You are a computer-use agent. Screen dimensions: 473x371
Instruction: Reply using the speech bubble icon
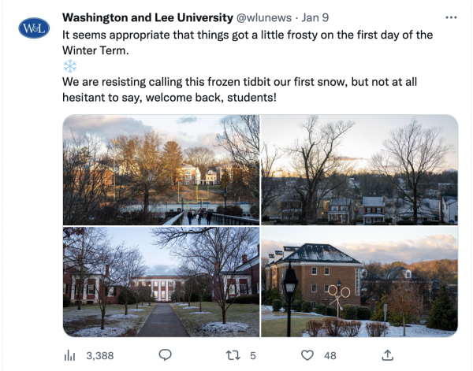click(165, 355)
